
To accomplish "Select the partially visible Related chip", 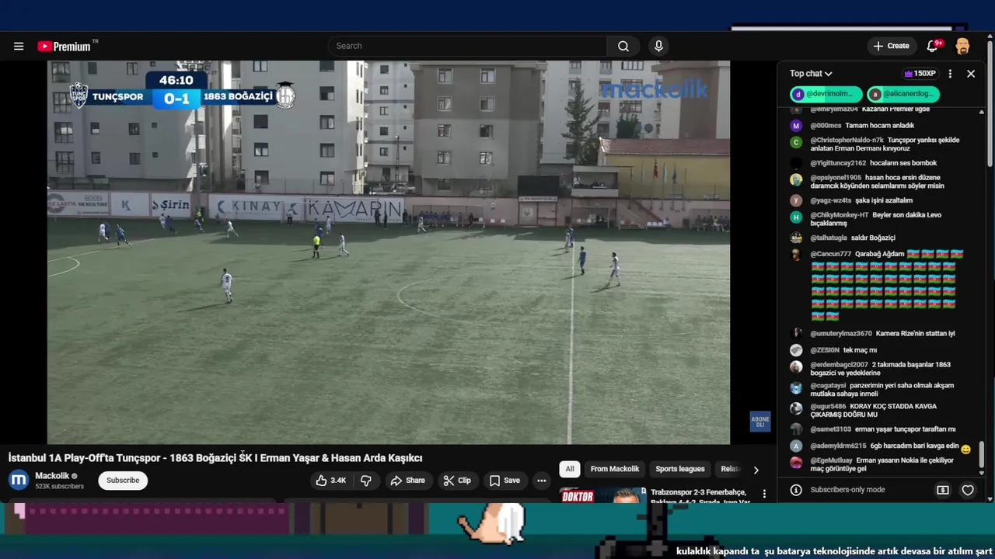I will tap(729, 469).
